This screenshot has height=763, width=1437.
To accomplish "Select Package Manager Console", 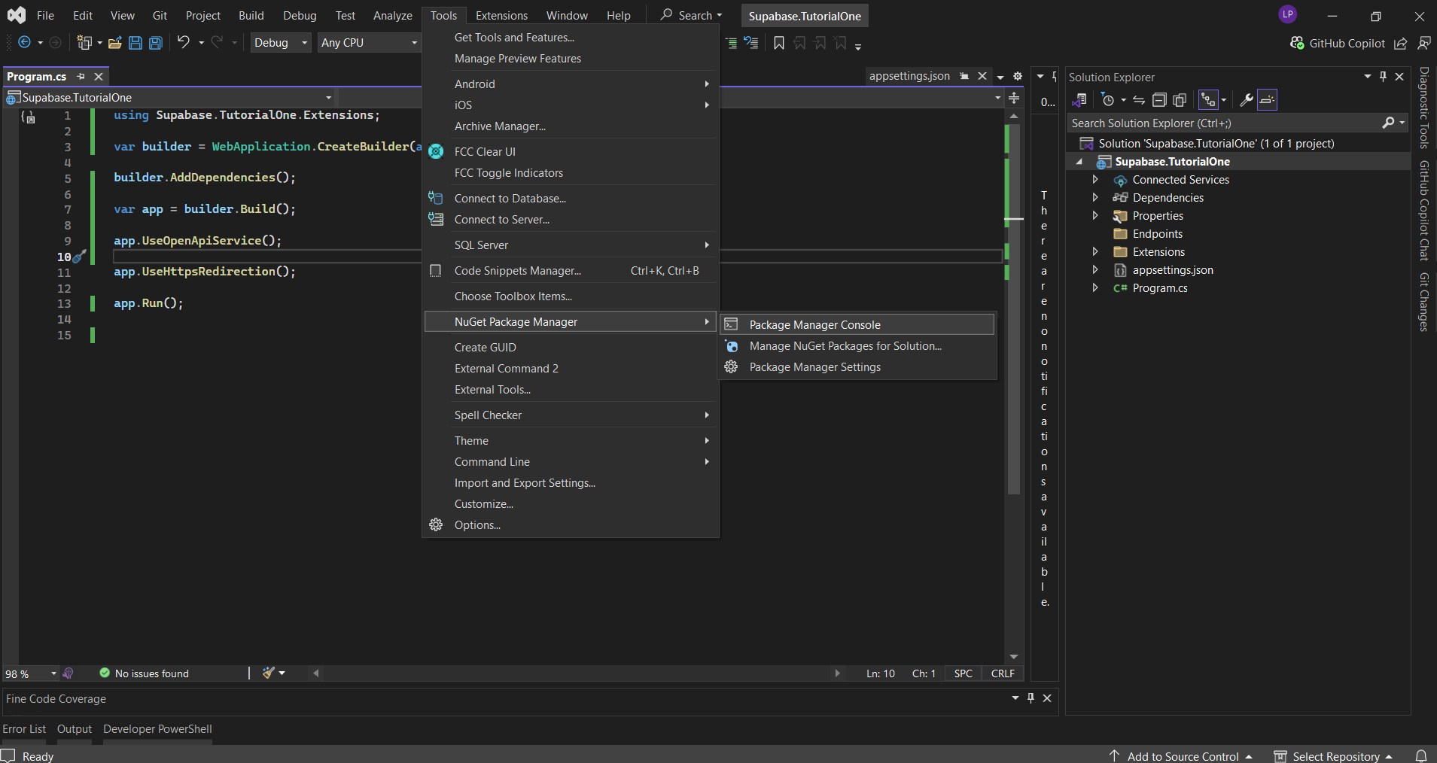I will (857, 324).
